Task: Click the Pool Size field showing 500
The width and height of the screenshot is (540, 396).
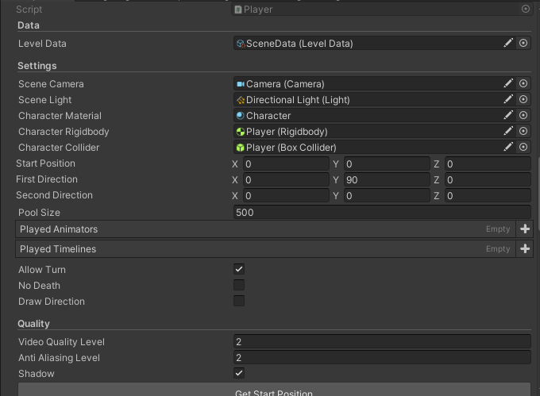Action: pyautogui.click(x=382, y=212)
